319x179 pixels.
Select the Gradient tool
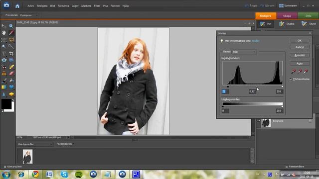4,88
